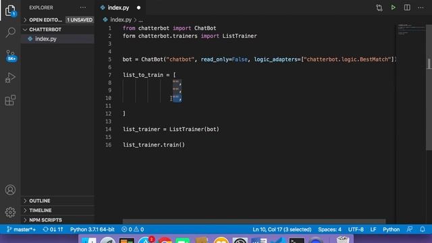Viewport: 432px width, 243px height.
Task: Click the 1 UNSAVED badge
Action: pyautogui.click(x=80, y=20)
